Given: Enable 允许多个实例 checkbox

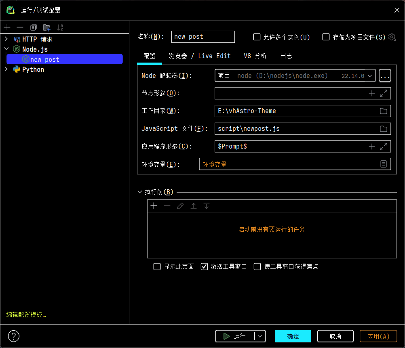Looking at the screenshot, I should [257, 37].
